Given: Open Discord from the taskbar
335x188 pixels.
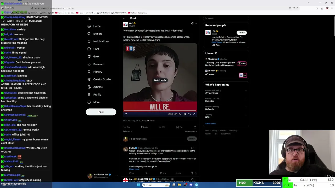Looking at the screenshot, I should point(191,185).
